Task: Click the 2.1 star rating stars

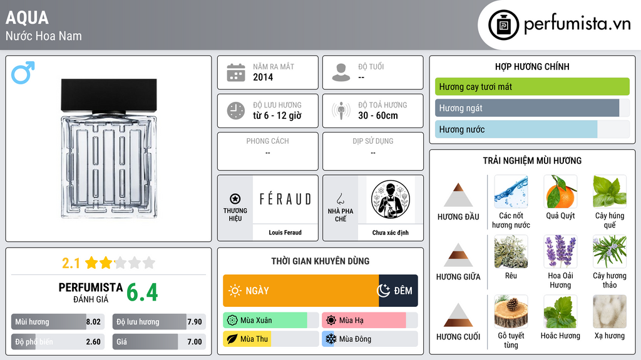Action: (x=120, y=262)
